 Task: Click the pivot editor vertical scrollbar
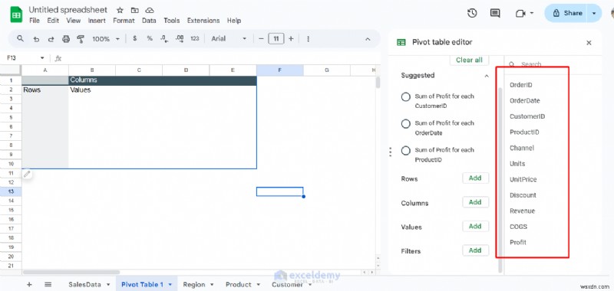click(500, 180)
